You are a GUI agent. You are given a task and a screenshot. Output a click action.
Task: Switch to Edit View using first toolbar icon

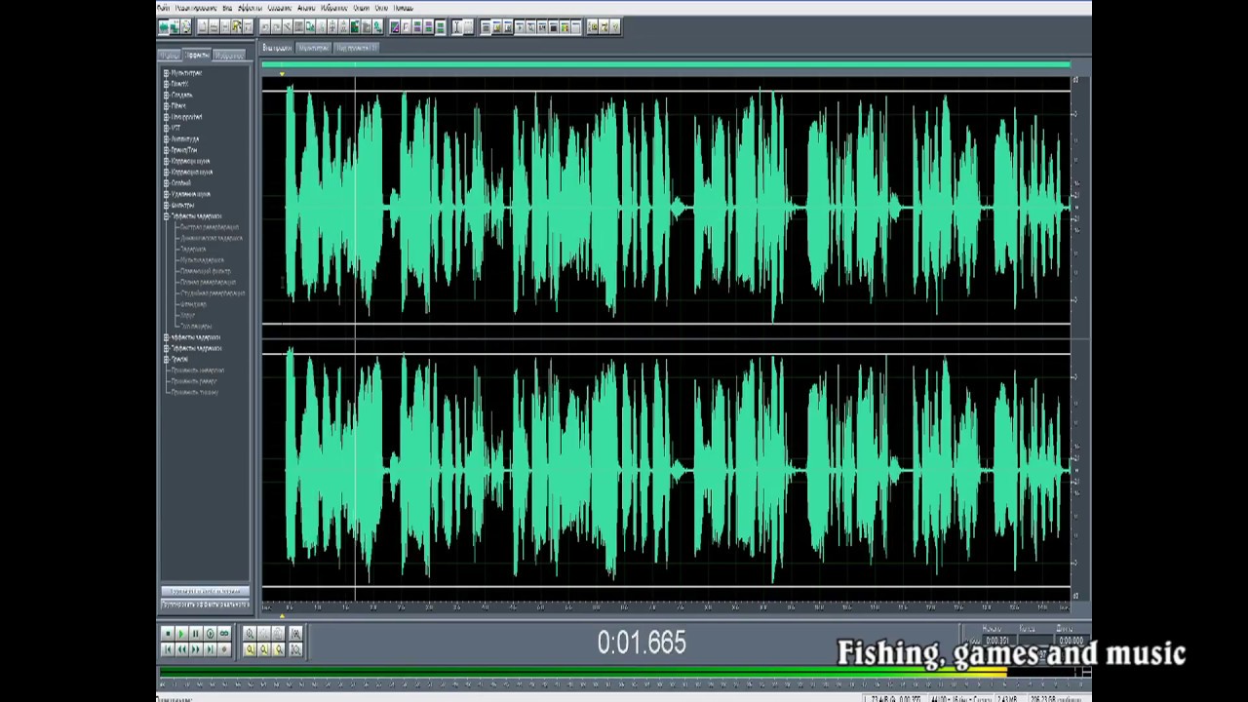pyautogui.click(x=163, y=26)
